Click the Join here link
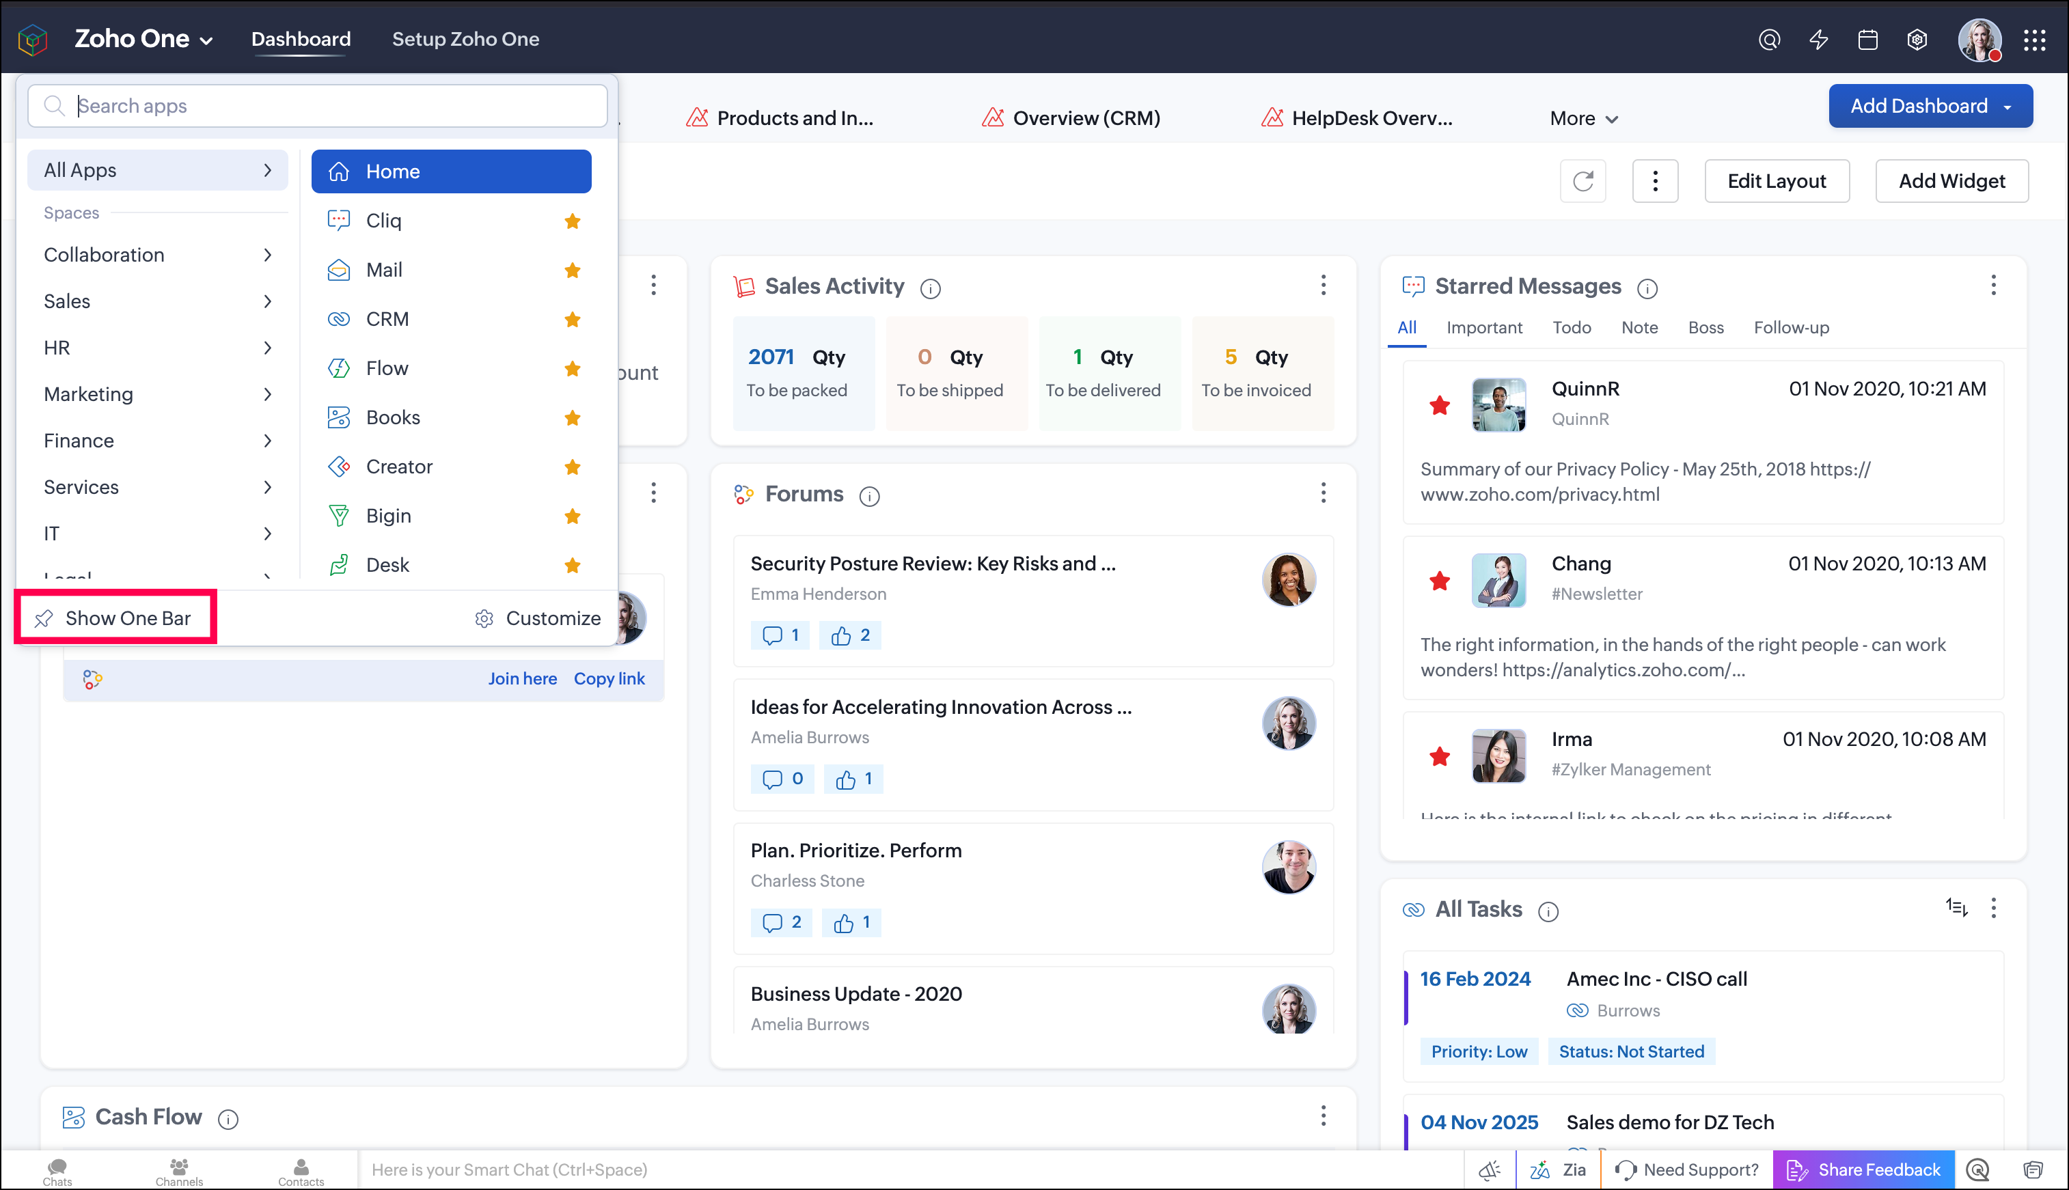Screen dimensions: 2069x1190 tap(522, 679)
